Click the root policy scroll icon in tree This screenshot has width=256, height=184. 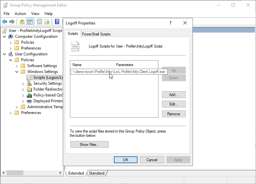[5, 31]
